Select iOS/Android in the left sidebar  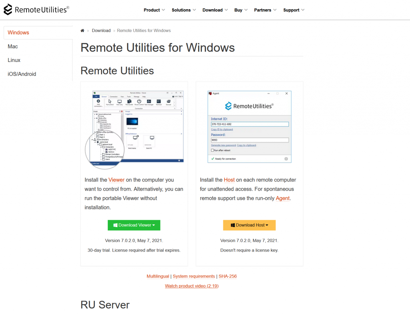[x=22, y=74]
